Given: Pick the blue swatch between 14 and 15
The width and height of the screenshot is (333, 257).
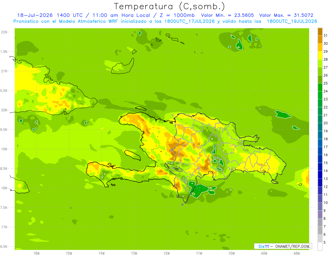Looking at the screenshot, I should [x=320, y=167].
